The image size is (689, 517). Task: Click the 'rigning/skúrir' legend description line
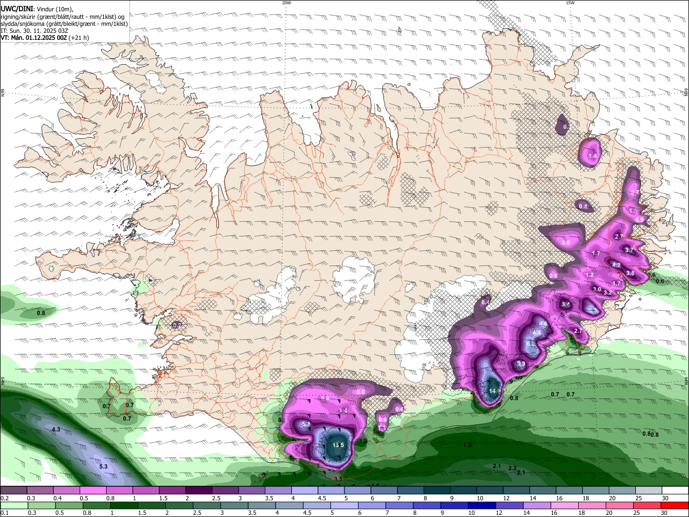pos(62,17)
